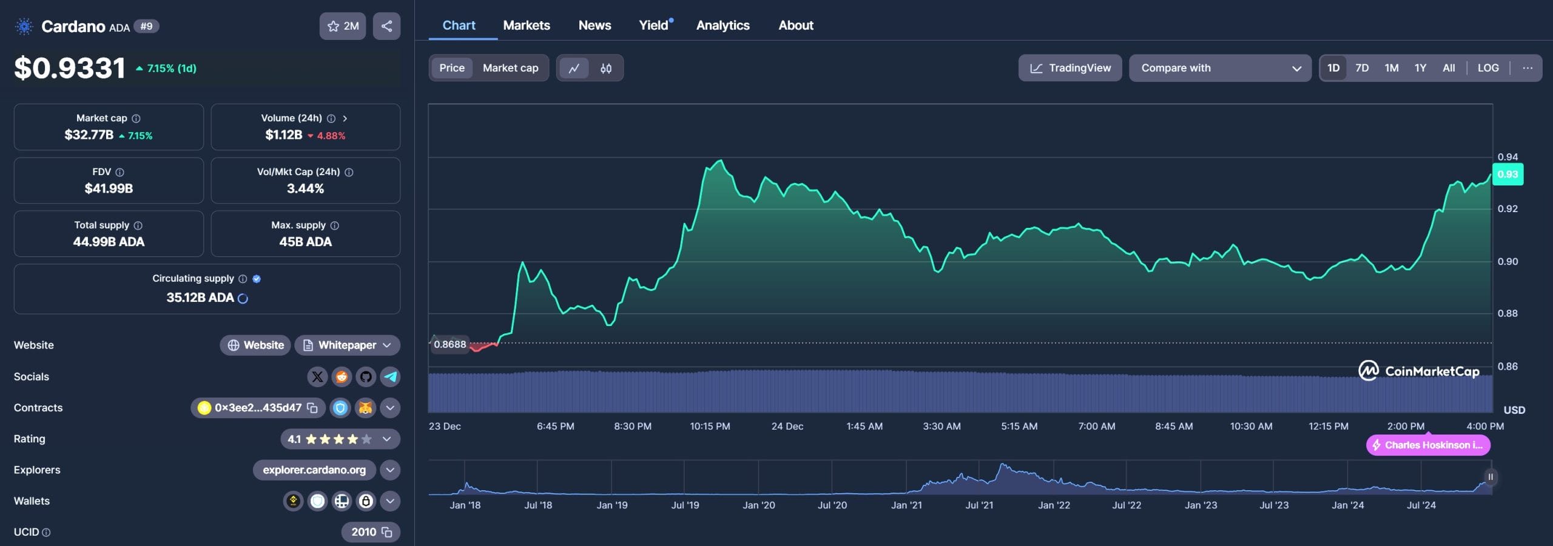The height and width of the screenshot is (546, 1553).
Task: Visit the Cardano Website link
Action: click(255, 345)
